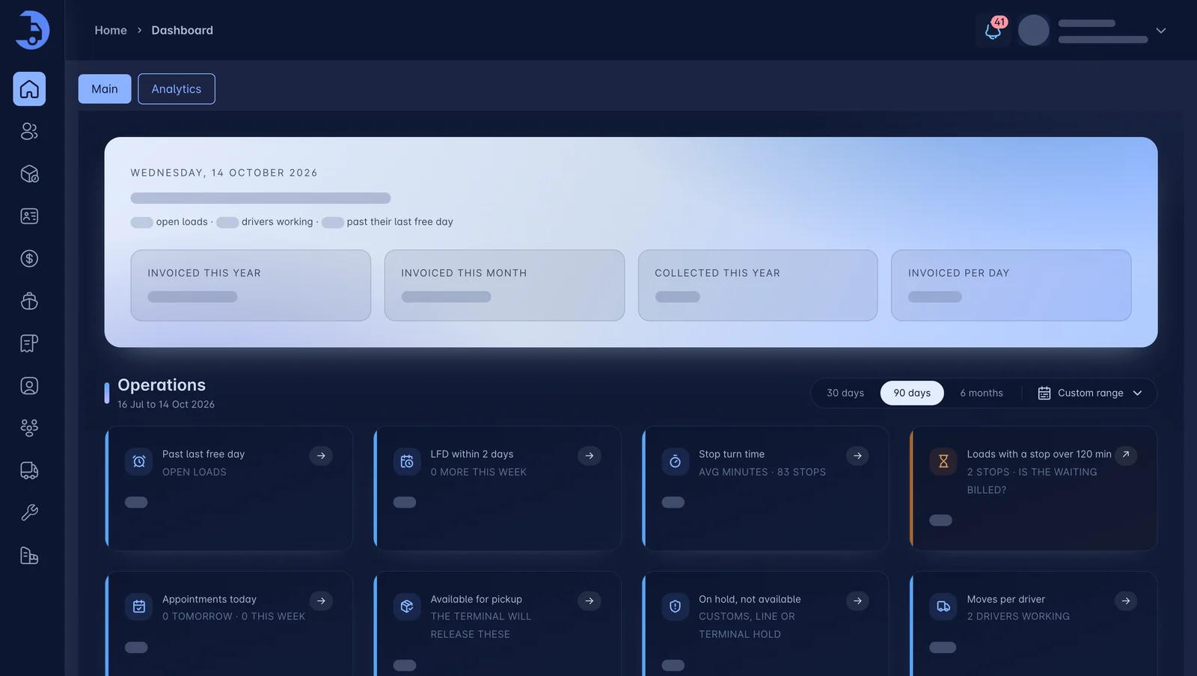
Task: Switch to the Analytics tab
Action: (177, 89)
